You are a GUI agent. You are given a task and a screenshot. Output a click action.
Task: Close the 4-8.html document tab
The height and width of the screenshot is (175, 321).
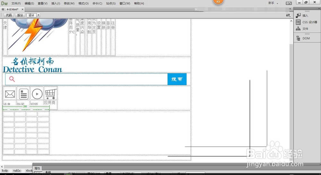[22, 9]
